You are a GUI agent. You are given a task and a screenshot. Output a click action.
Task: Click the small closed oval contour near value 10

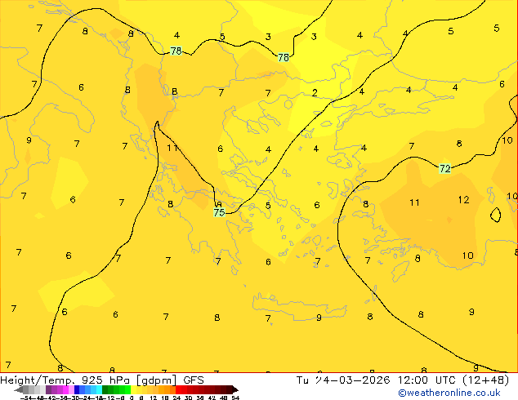coord(496,215)
